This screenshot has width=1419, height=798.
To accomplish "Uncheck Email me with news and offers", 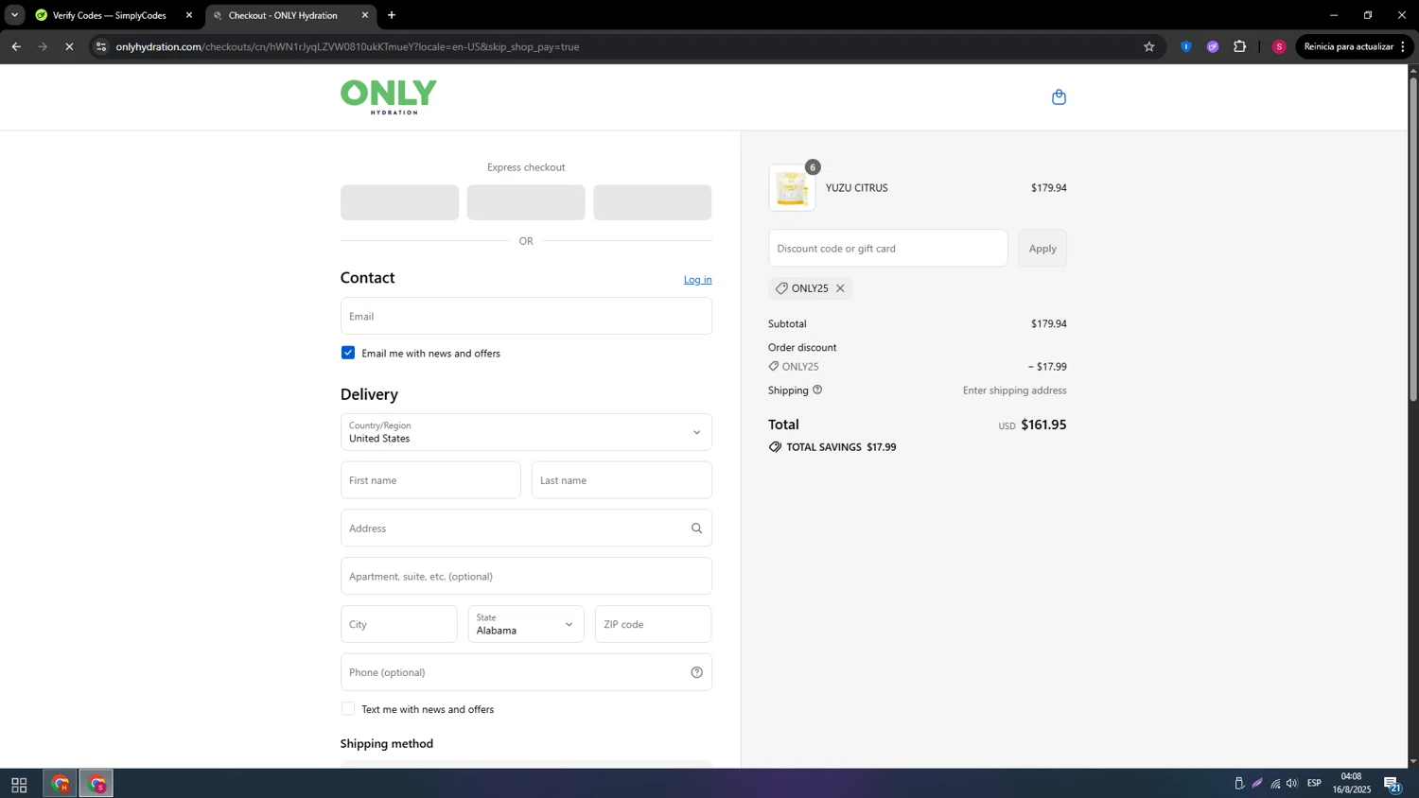I will [348, 353].
